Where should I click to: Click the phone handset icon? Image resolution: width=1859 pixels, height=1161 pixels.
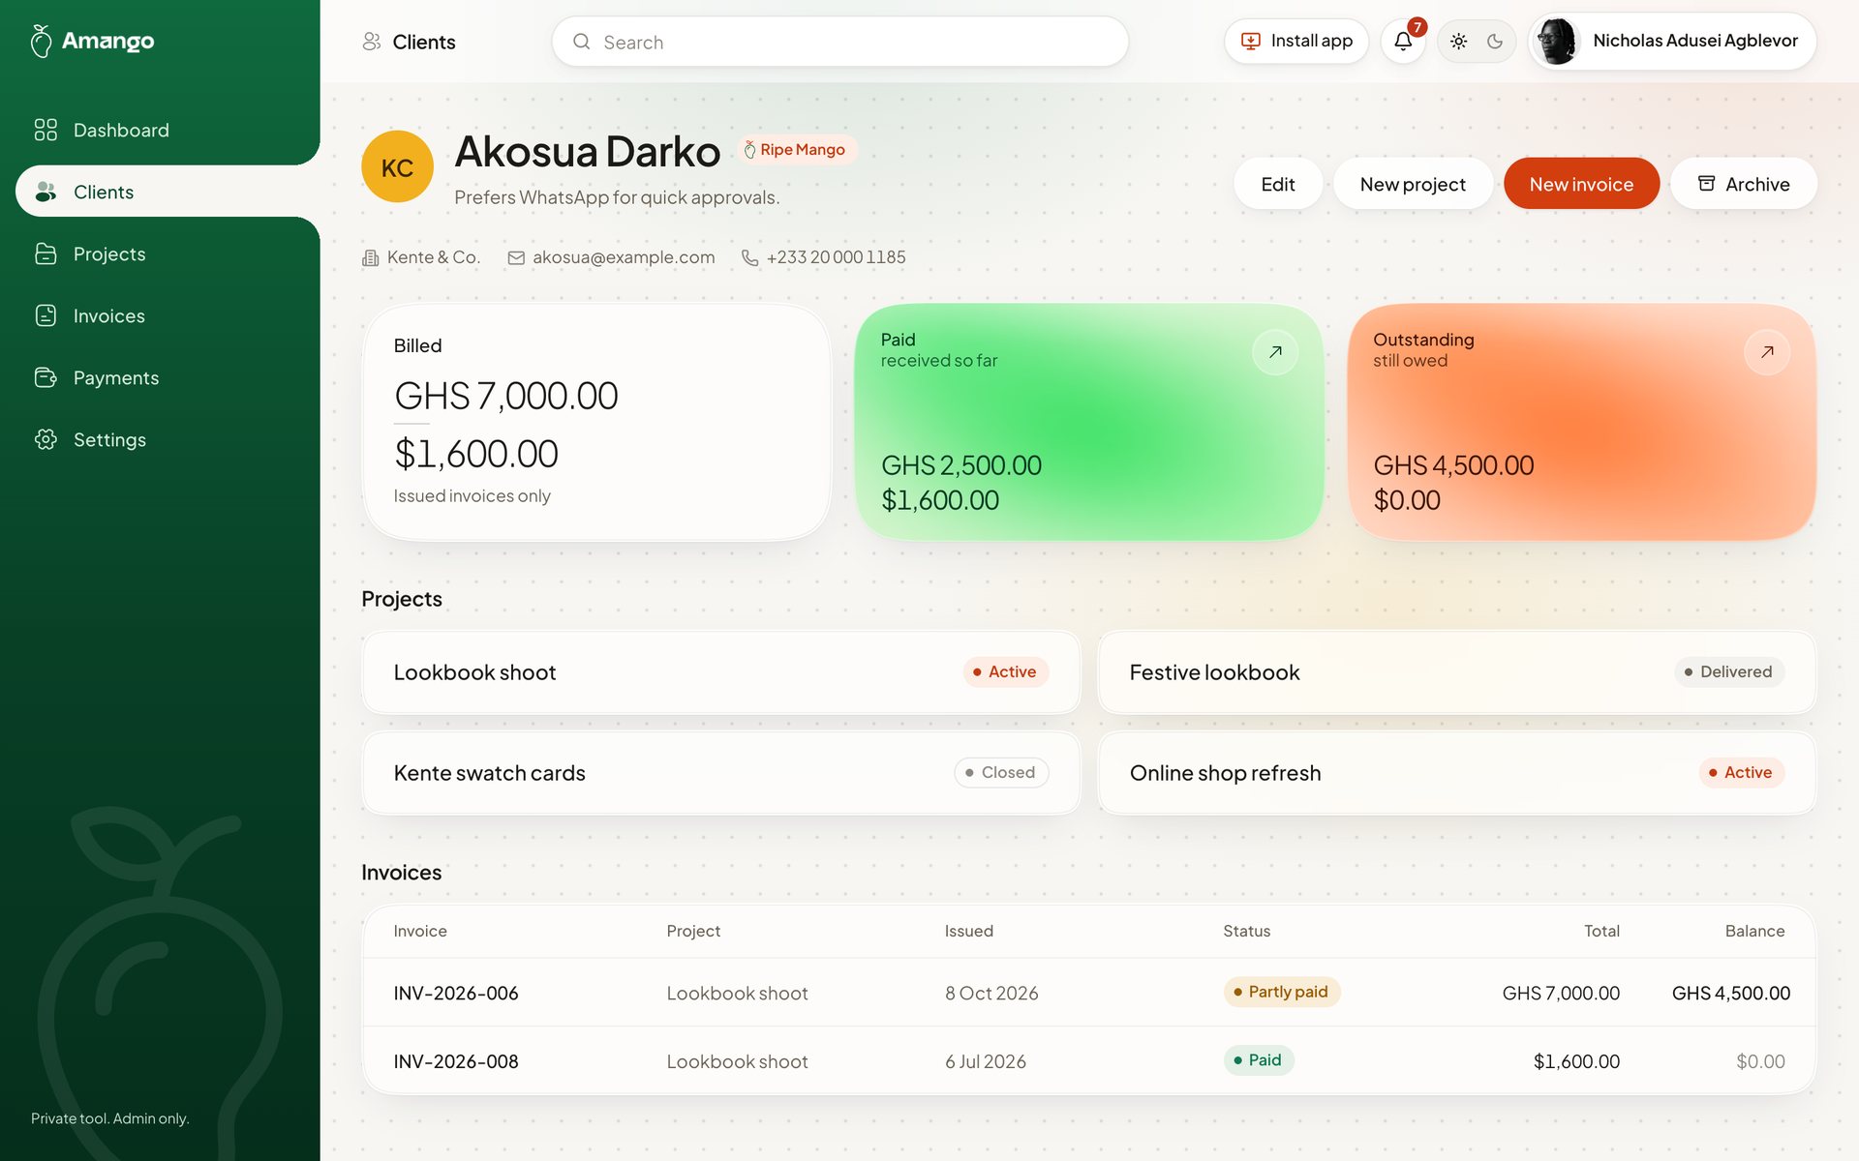[x=749, y=257]
